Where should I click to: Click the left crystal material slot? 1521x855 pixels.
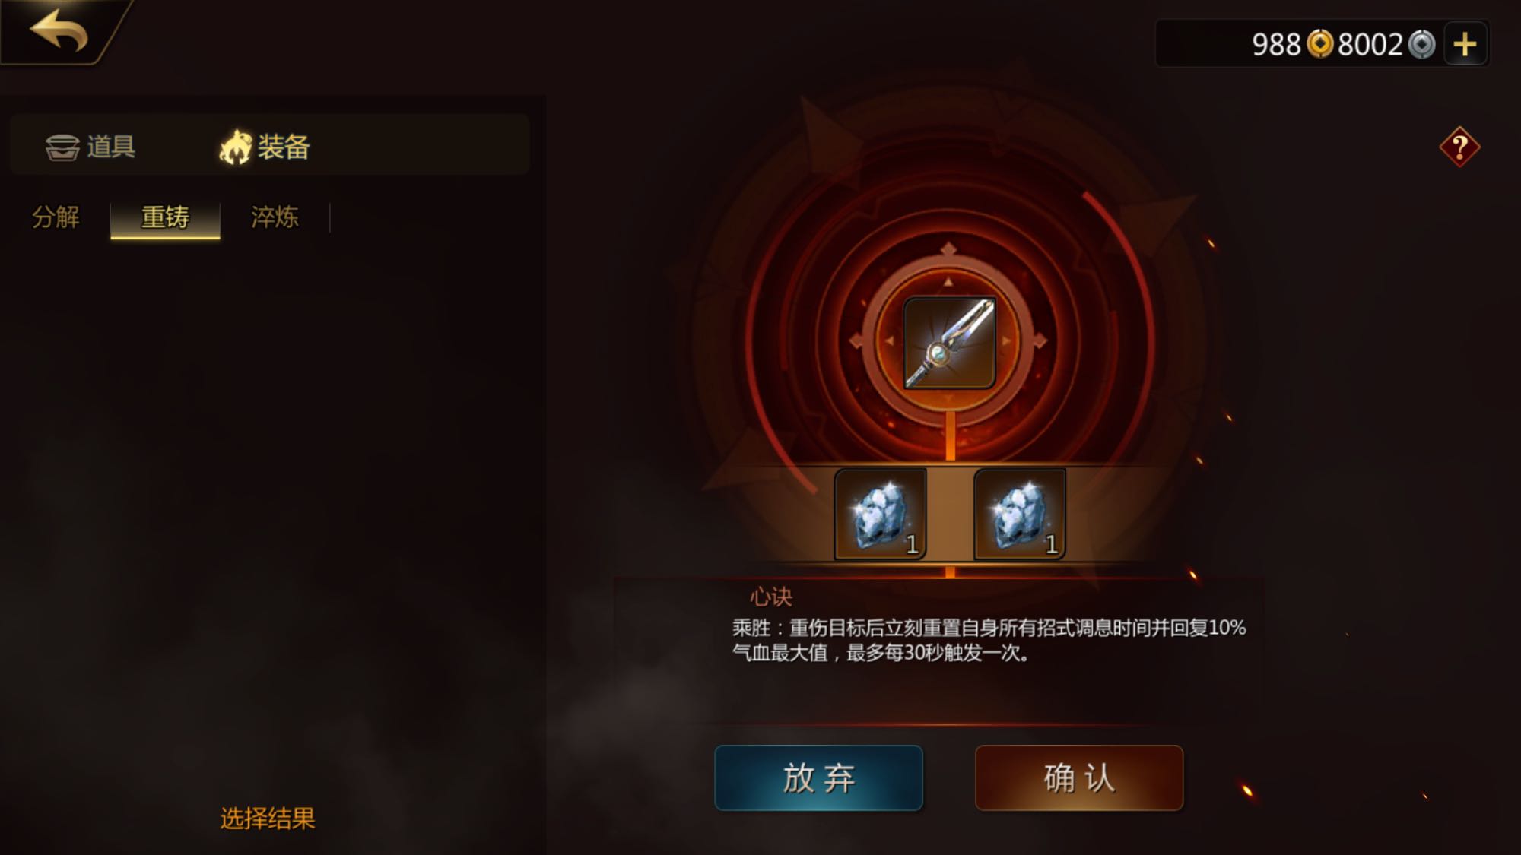coord(881,515)
